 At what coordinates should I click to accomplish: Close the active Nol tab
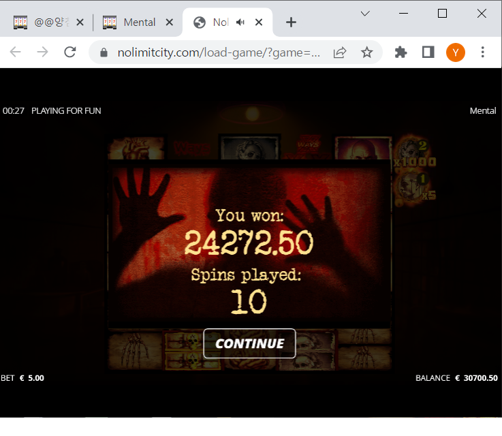(259, 22)
